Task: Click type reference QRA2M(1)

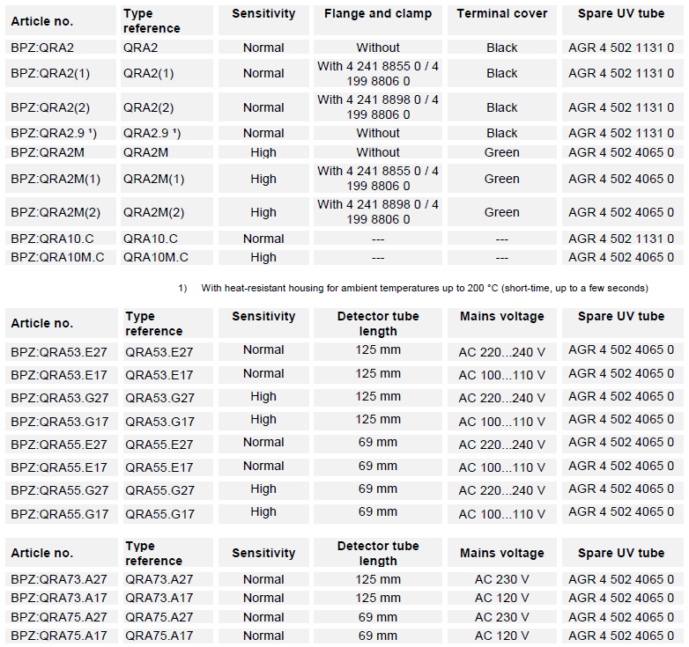Action: click(153, 179)
